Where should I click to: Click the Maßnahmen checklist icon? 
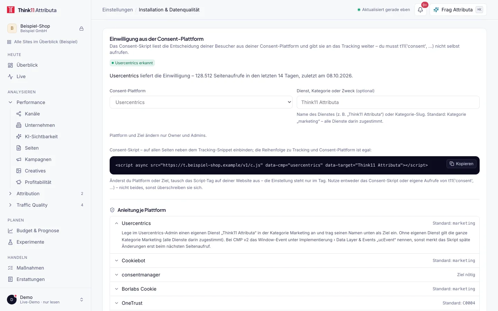click(10, 268)
